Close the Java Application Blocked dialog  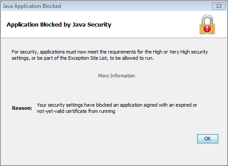click(219, 6)
